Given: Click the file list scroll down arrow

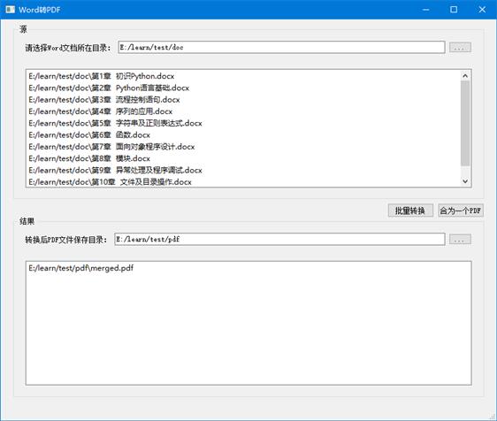Looking at the screenshot, I should click(x=465, y=181).
